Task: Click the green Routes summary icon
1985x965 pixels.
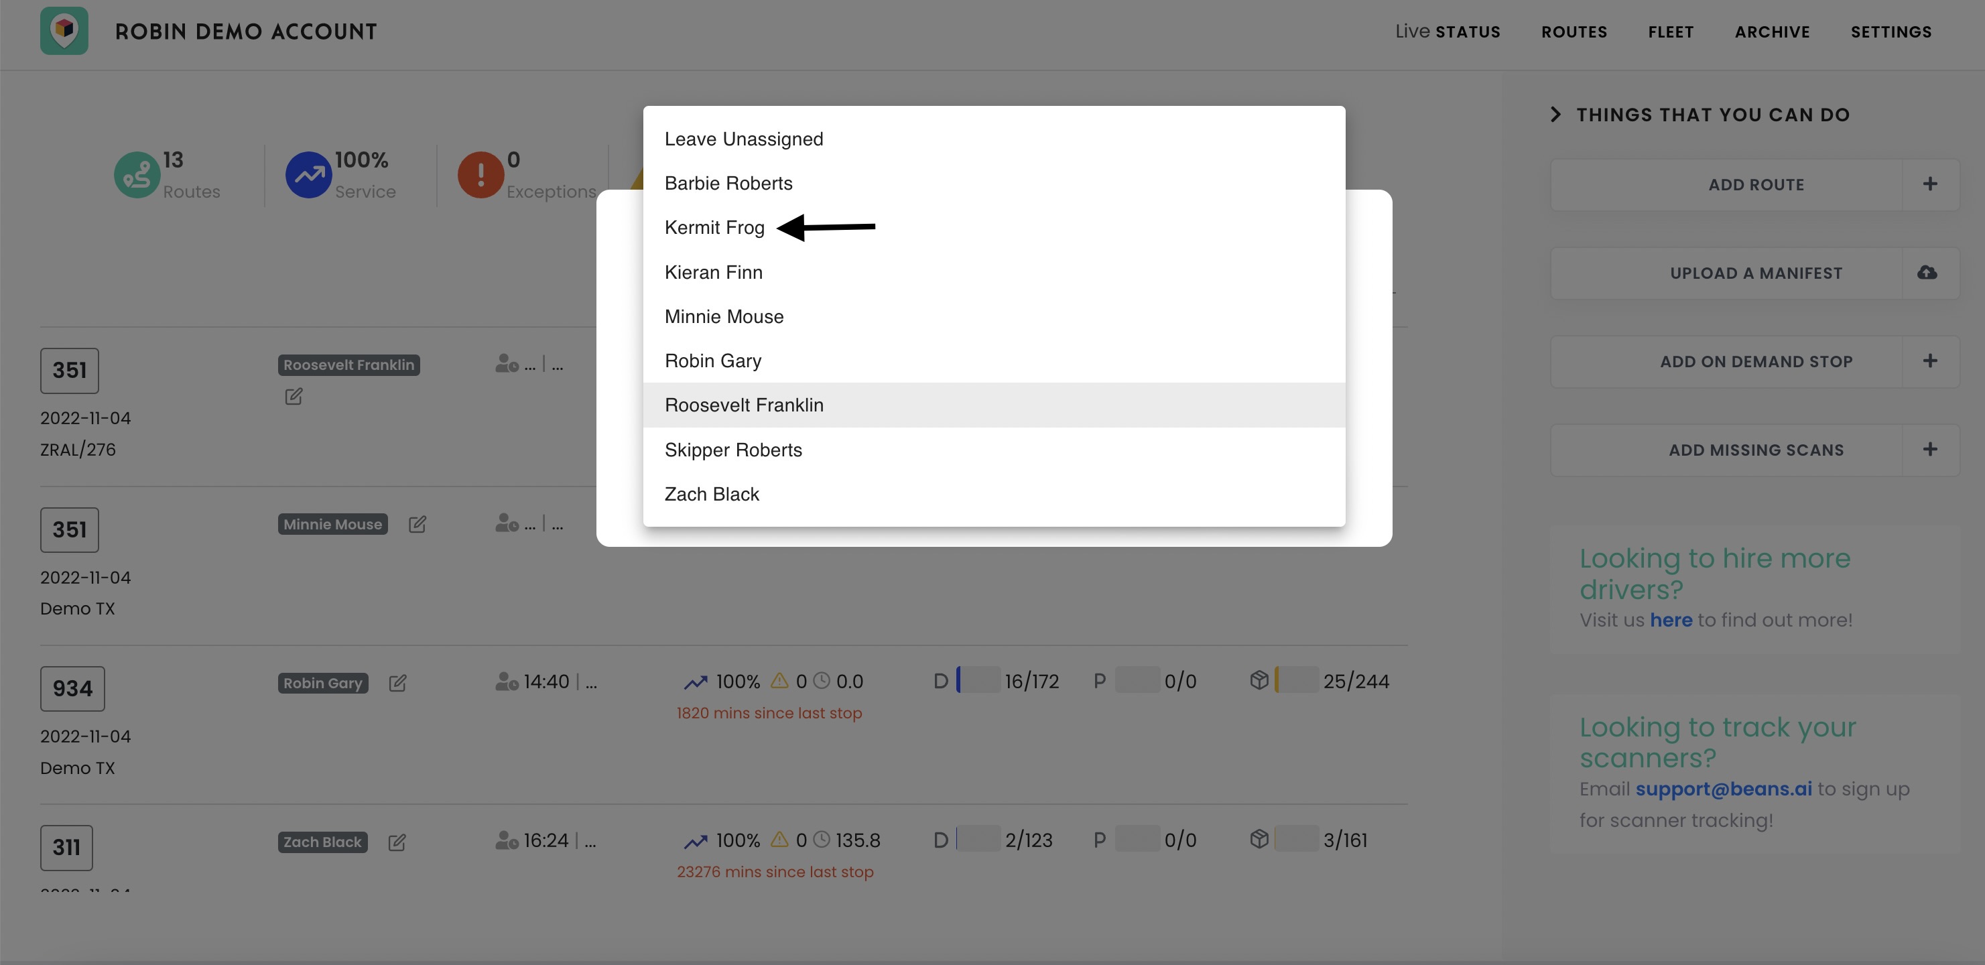Action: coord(137,174)
